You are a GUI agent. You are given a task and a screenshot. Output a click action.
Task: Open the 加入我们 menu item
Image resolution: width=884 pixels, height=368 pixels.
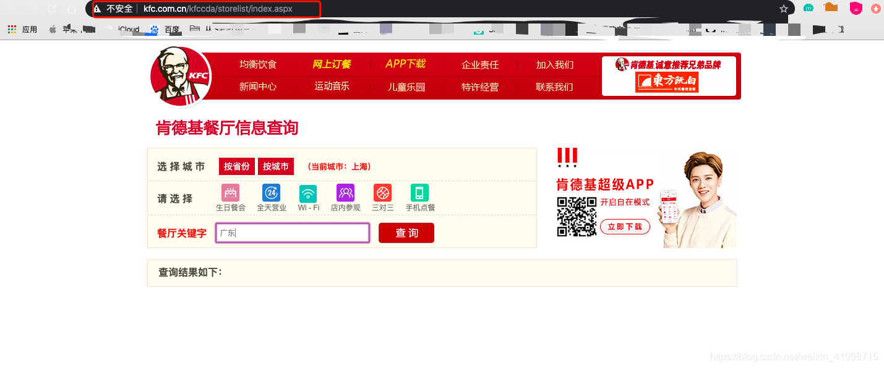(555, 64)
